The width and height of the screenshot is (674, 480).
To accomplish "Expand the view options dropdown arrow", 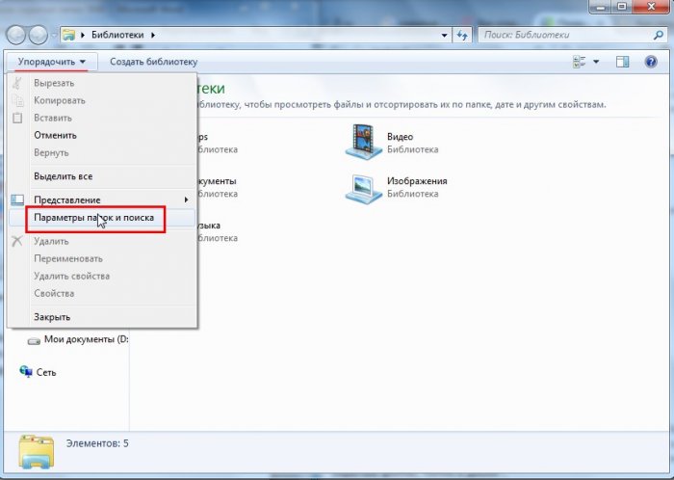I will click(x=596, y=62).
